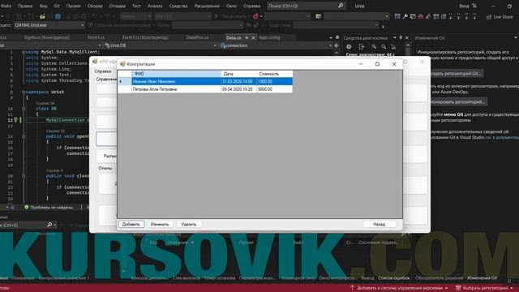Image resolution: width=519 pixels, height=292 pixels.
Task: Switch to the SignIn.cs [Конструктор] tab
Action: (47, 37)
